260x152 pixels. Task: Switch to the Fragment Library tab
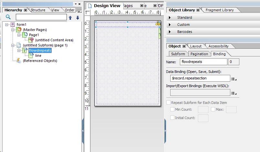coord(220,10)
